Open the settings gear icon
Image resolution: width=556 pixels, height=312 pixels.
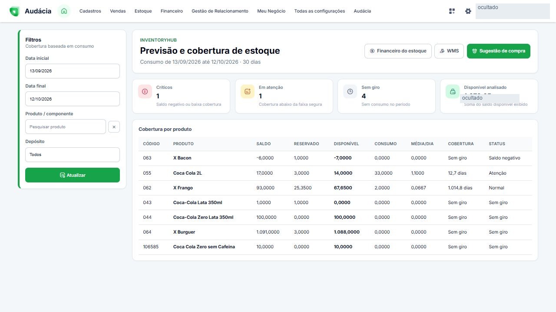point(468,11)
